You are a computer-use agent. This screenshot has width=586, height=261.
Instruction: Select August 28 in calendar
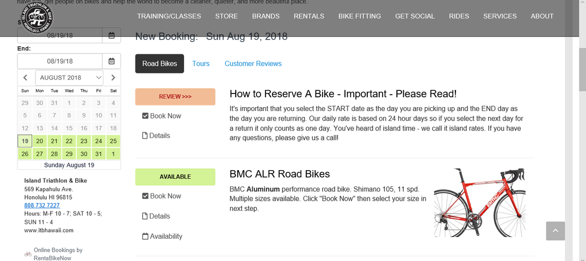tap(54, 154)
